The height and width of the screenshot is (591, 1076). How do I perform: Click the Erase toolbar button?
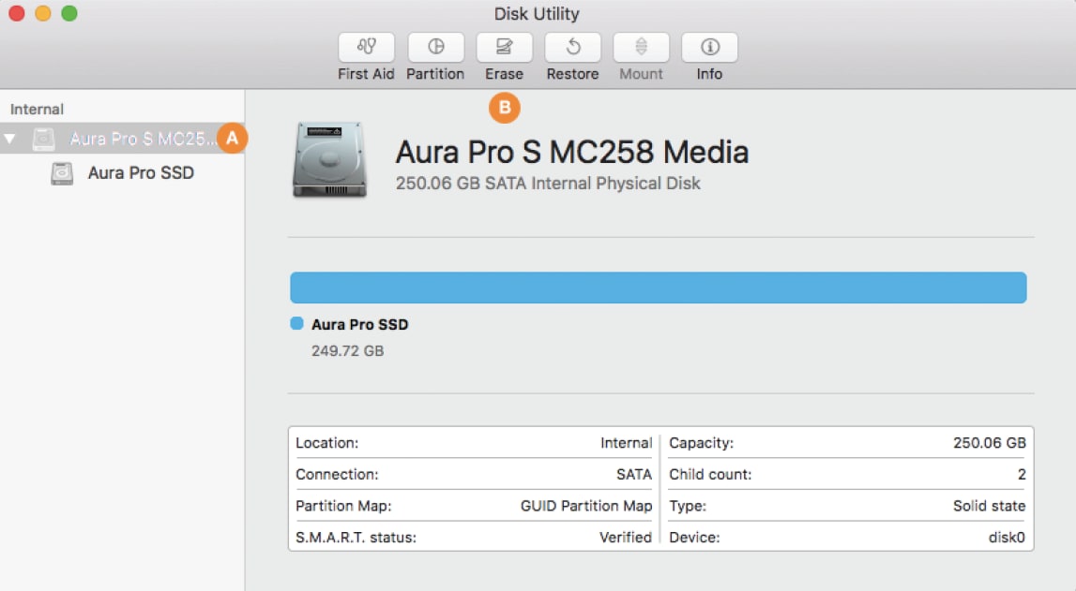click(x=505, y=48)
